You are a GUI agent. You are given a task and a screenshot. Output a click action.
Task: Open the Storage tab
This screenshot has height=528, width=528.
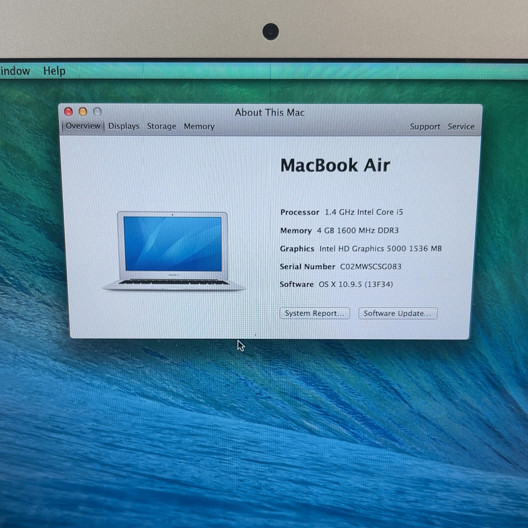click(x=161, y=127)
